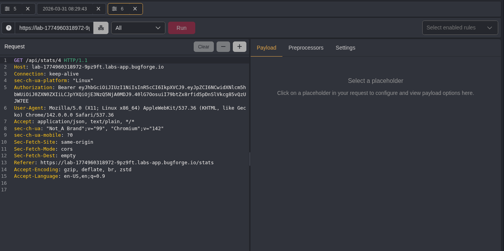The height and width of the screenshot is (251, 504).
Task: Close the automate tab labeled 5
Action: coord(28,9)
